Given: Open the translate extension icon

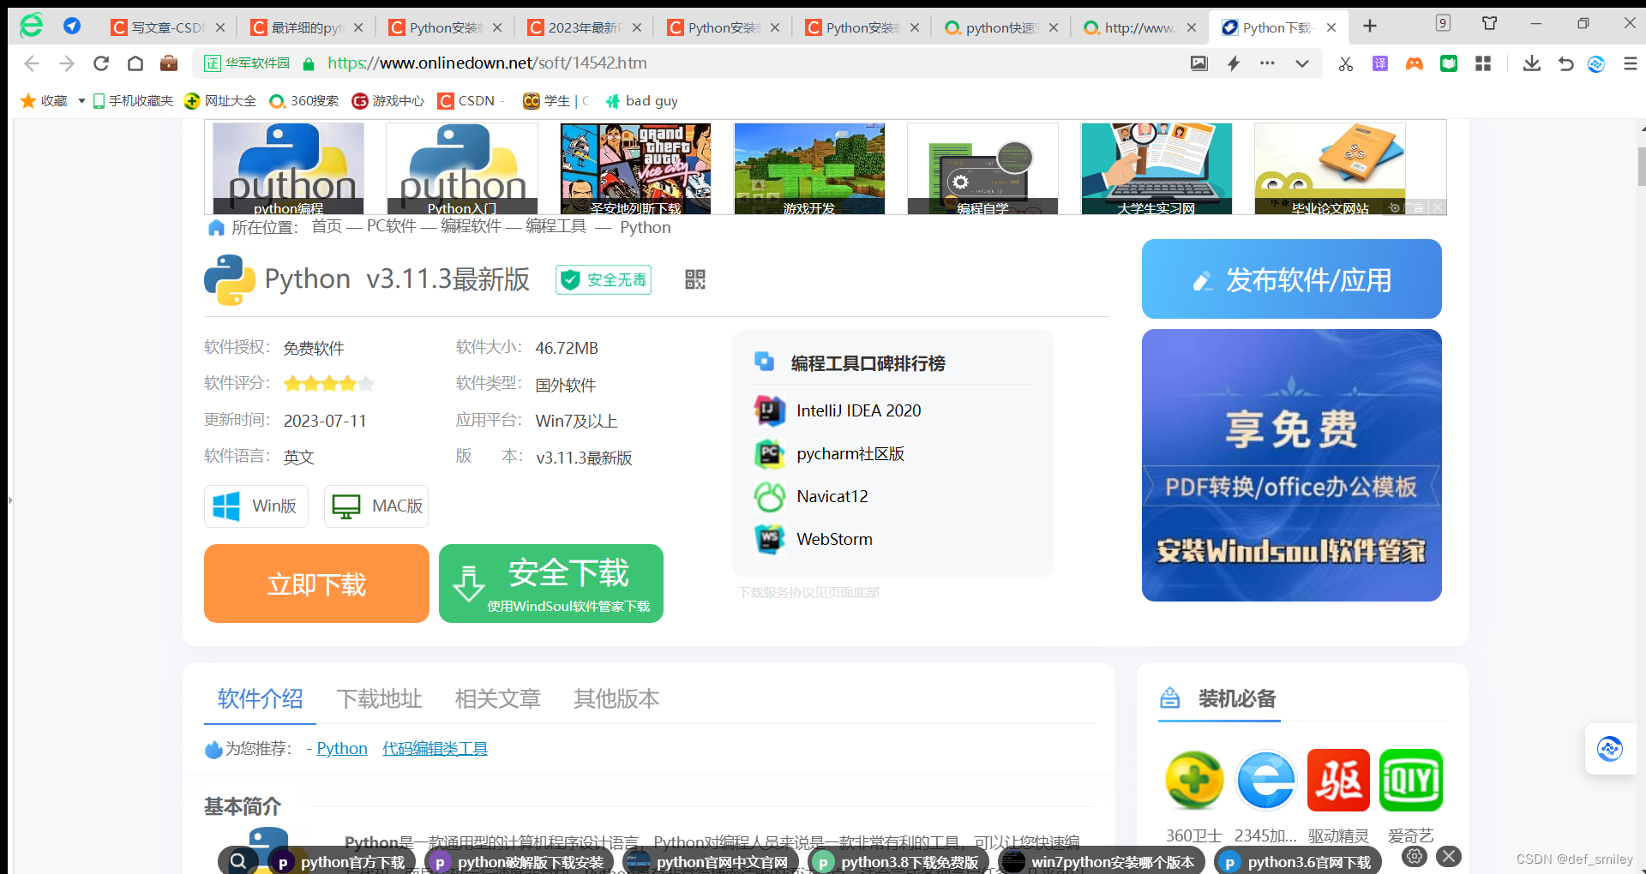Looking at the screenshot, I should 1380,63.
